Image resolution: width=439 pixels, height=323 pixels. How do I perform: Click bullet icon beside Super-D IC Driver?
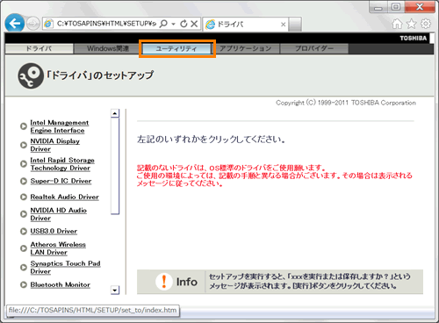point(24,181)
